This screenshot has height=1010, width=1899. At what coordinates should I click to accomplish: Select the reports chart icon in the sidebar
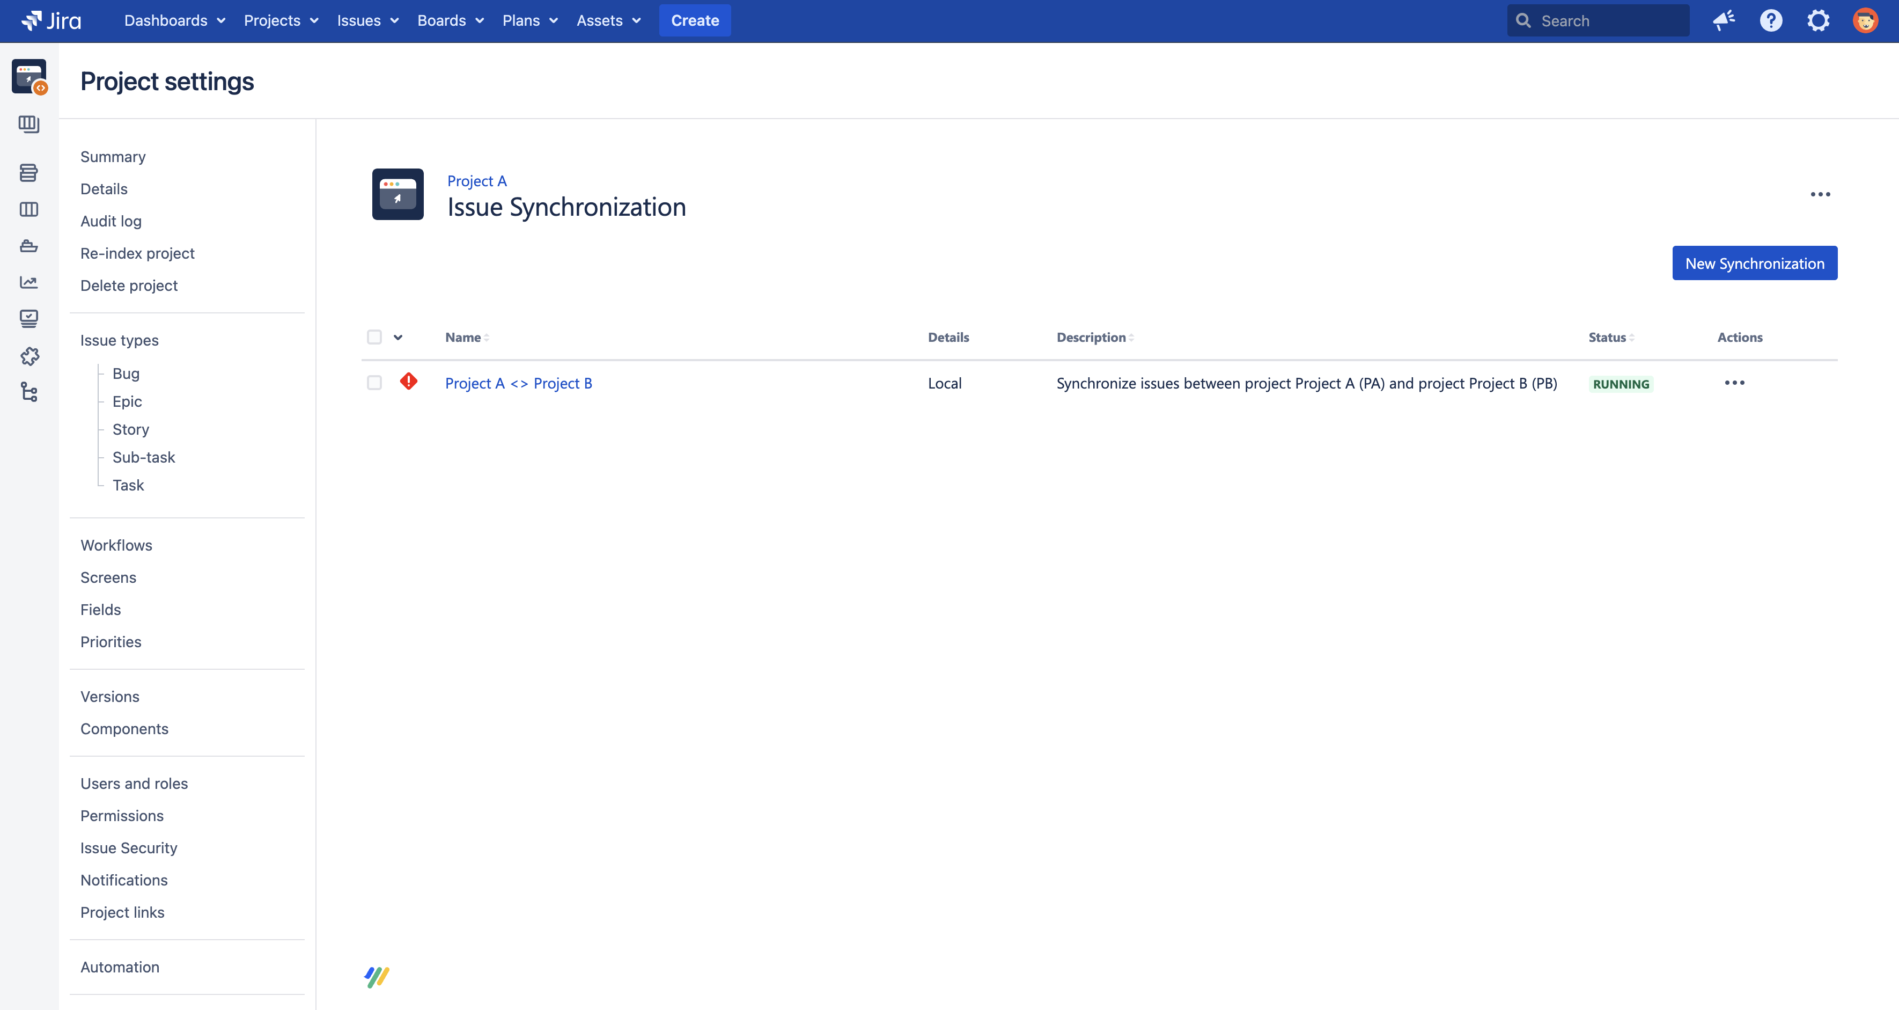click(29, 282)
